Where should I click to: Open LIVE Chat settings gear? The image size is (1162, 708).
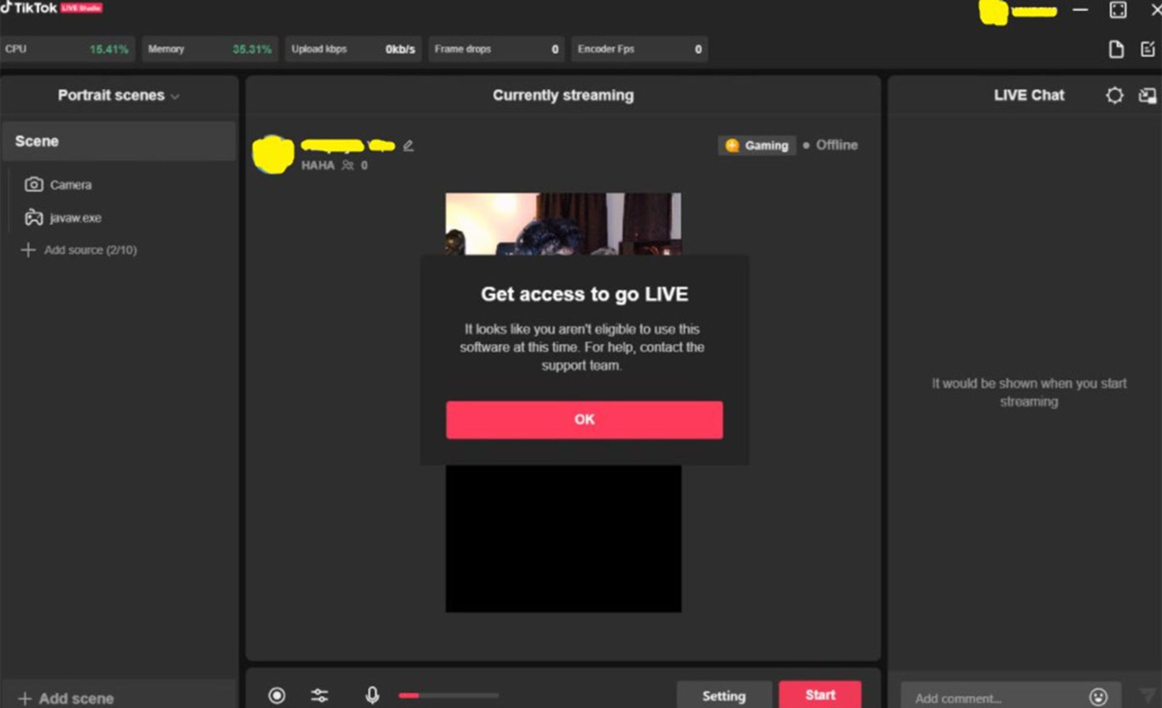click(1114, 95)
